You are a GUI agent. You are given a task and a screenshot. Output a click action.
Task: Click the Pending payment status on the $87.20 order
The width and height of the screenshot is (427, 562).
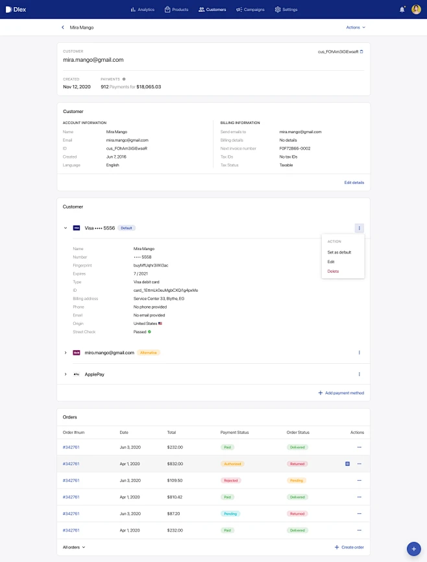click(x=230, y=514)
